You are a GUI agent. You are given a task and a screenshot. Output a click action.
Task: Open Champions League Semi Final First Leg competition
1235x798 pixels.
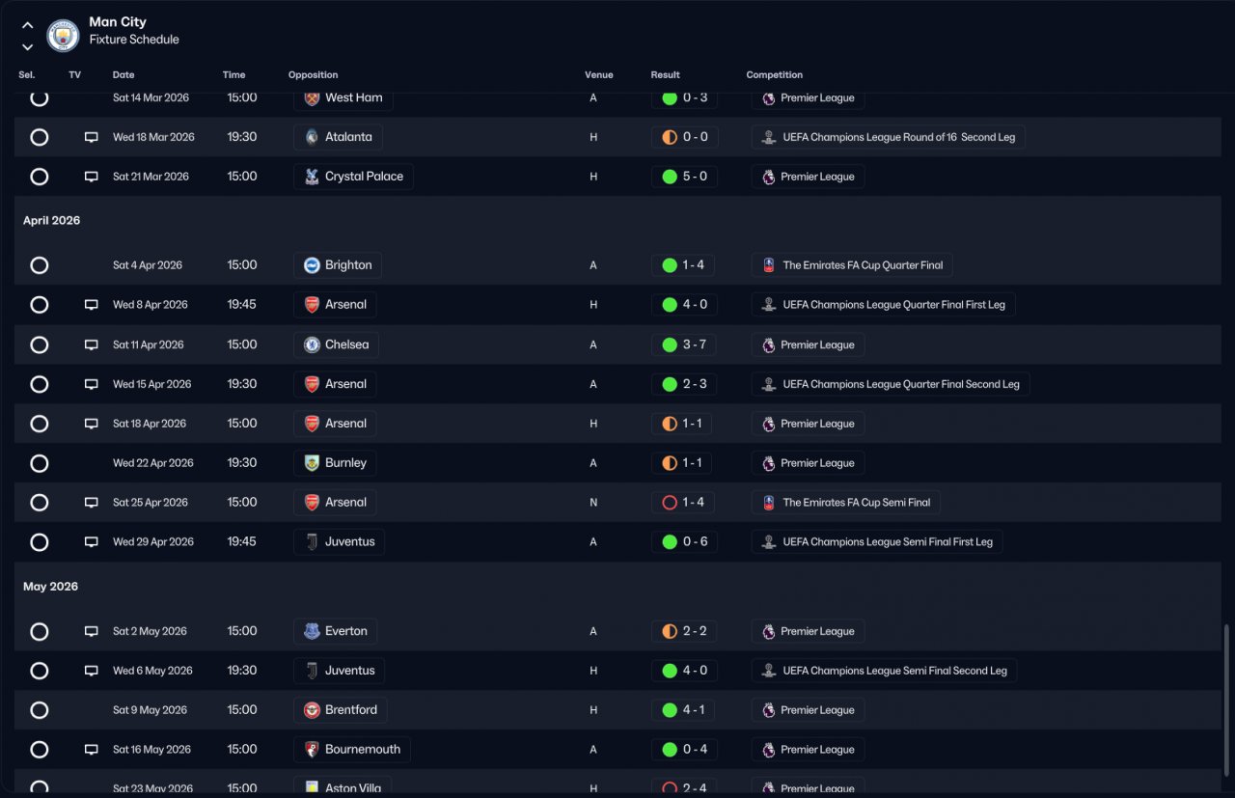point(877,542)
